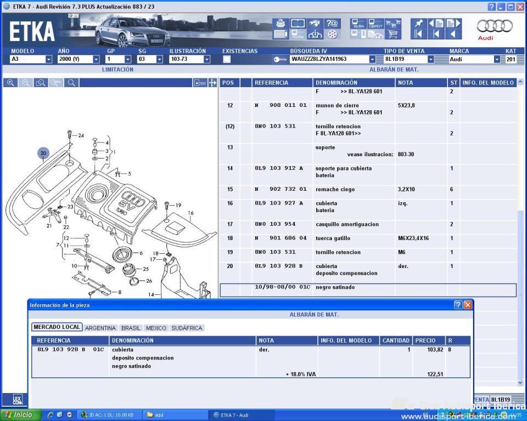Click the printer icon in the toolbar
Viewport: 527px width, 421px height.
click(281, 23)
